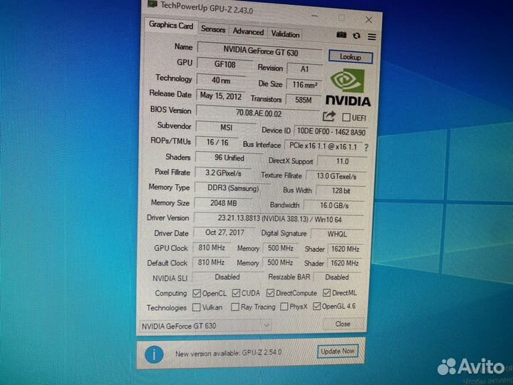The image size is (513, 385).
Task: Open the Advanced tab
Action: [x=248, y=31]
